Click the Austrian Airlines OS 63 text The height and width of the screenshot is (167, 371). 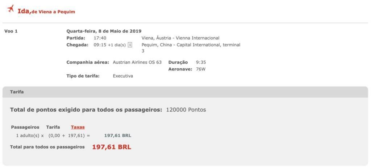pyautogui.click(x=137, y=63)
